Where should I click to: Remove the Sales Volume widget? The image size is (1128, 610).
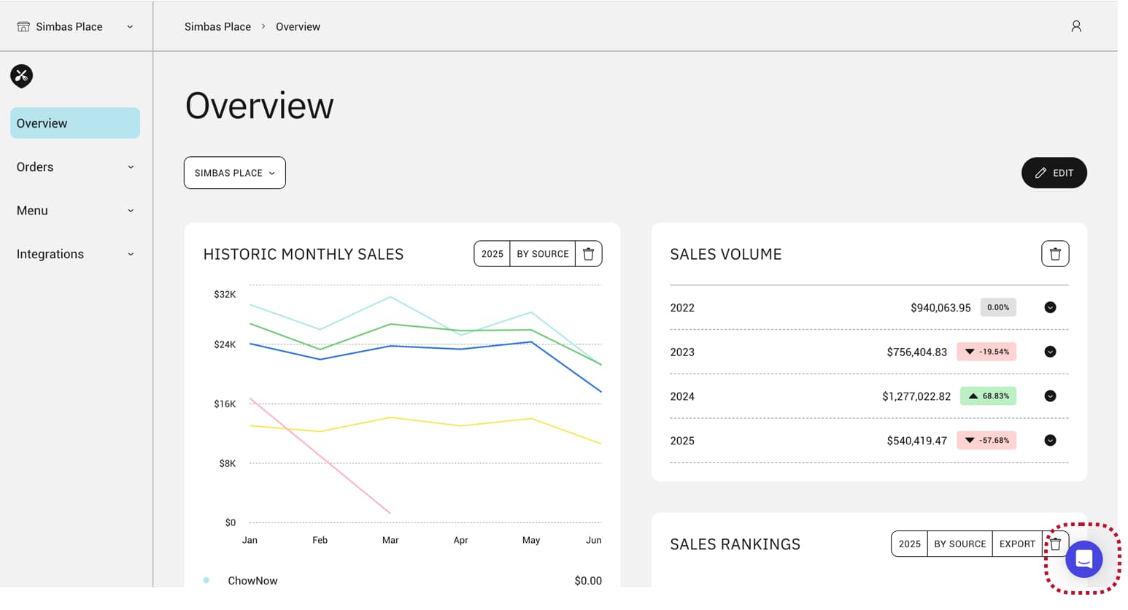click(x=1054, y=253)
